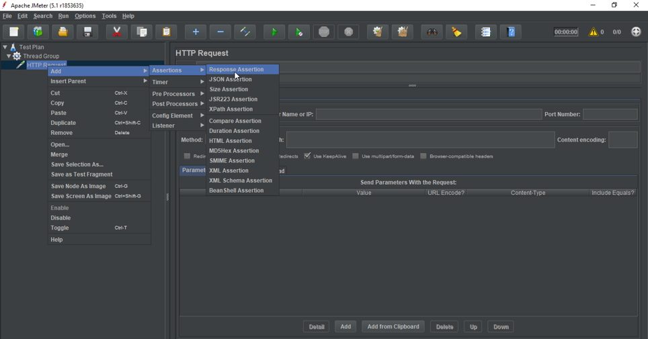Open the Function Helper dialog icon
The width and height of the screenshot is (648, 339).
pos(486,32)
